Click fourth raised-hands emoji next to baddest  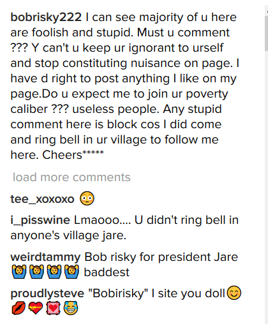pyautogui.click(x=71, y=272)
